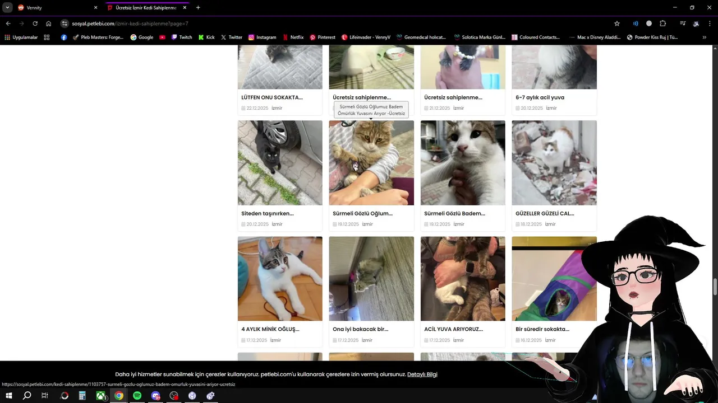Open the Ona iyi bakacak bir... listing
This screenshot has height=403, width=718.
click(x=360, y=329)
